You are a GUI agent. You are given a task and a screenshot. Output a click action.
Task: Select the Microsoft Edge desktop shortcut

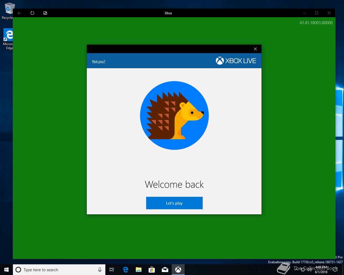(x=8, y=39)
